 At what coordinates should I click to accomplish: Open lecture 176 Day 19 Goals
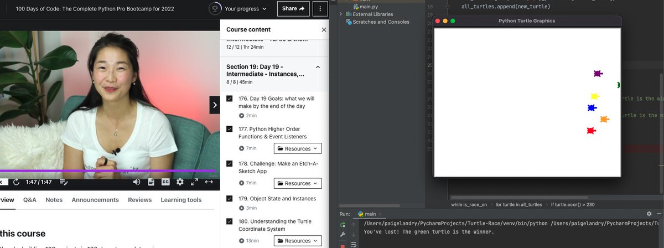point(276,102)
